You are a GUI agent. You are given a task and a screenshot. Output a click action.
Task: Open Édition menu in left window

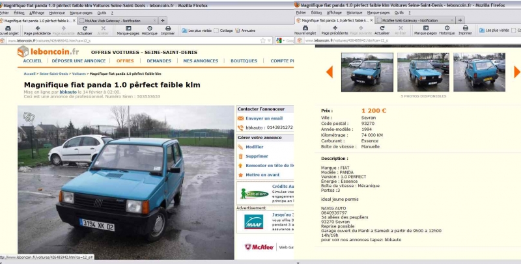19,13
